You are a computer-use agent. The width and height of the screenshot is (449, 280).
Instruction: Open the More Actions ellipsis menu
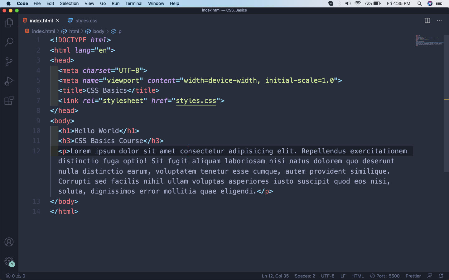(x=439, y=21)
